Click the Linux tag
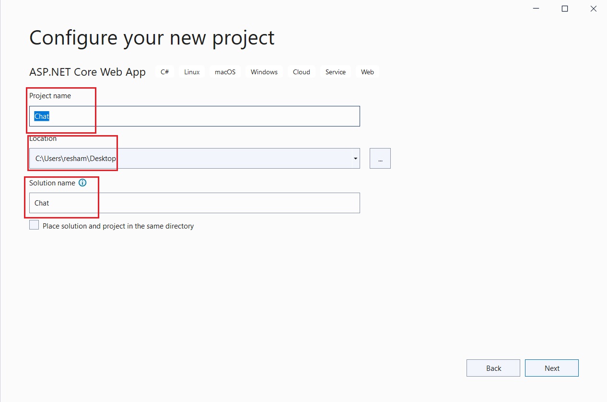The image size is (607, 402). pos(192,72)
